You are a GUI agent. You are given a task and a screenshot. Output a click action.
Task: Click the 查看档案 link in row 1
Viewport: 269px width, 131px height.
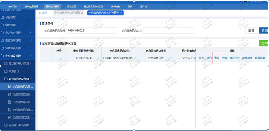(x=260, y=58)
